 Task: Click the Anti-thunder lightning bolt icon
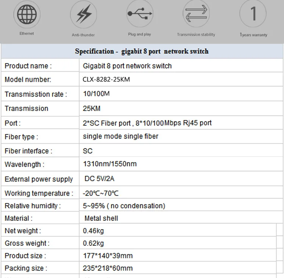point(84,15)
